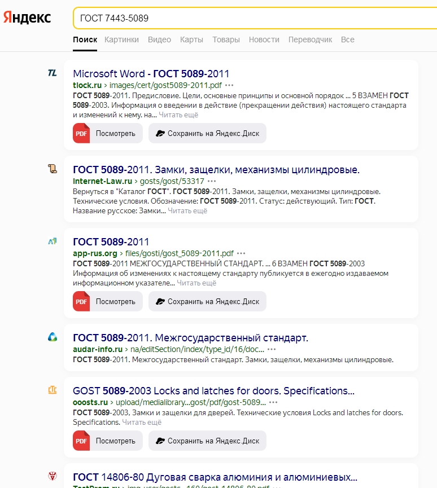Screen dimensions: 437x488
Task: Open result ГОСТ 14806-80 Дуговая сварка алюминия
Action: click(x=215, y=477)
